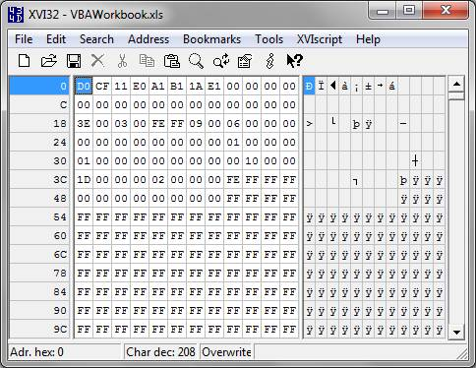
Task: Click the scrollbar up arrow
Action: tap(456, 84)
